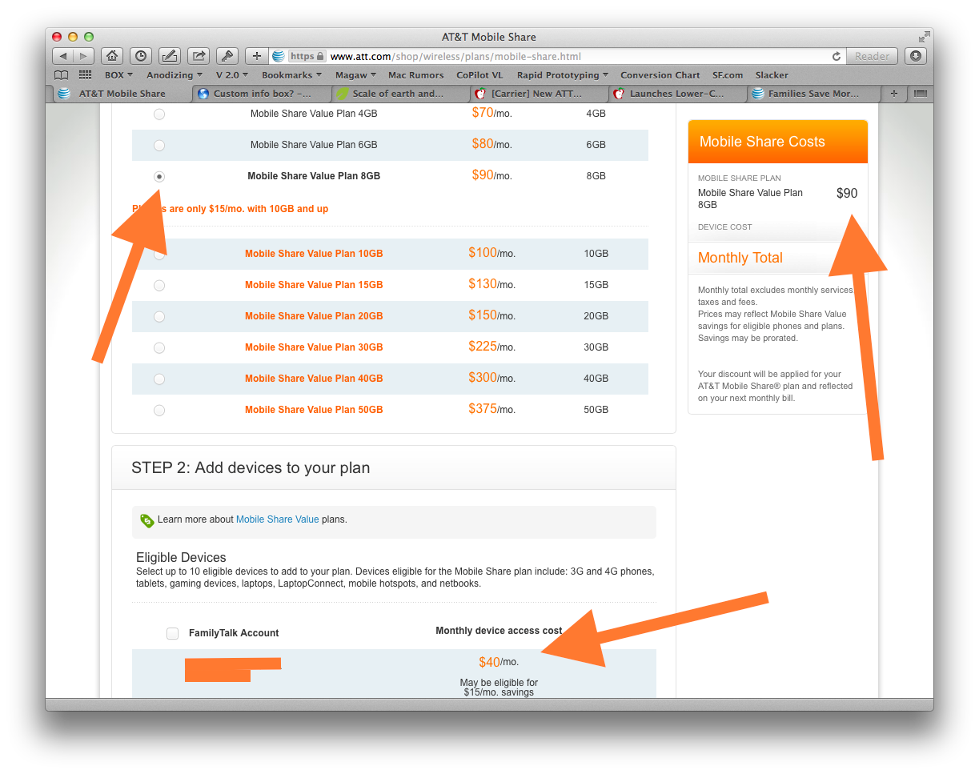Image resolution: width=979 pixels, height=774 pixels.
Task: Click the $375/mo. price text
Action: (x=492, y=409)
